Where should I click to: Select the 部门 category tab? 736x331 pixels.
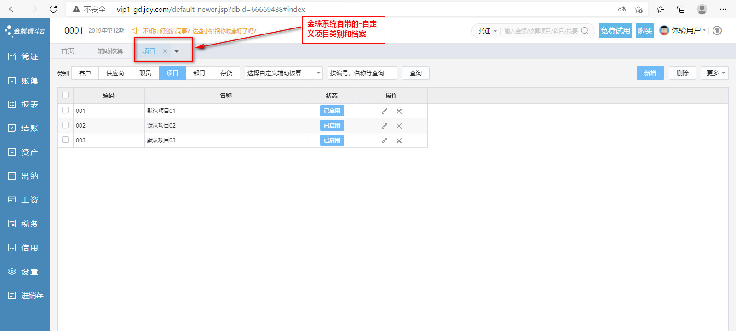point(199,73)
